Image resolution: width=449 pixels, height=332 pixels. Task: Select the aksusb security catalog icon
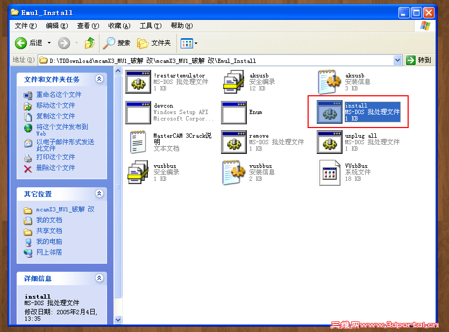tap(234, 82)
